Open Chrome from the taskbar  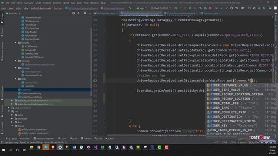pos(39,147)
